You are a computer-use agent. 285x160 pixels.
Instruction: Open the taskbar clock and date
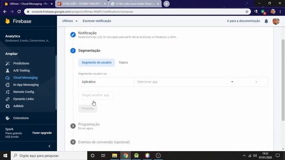[x=265, y=156]
